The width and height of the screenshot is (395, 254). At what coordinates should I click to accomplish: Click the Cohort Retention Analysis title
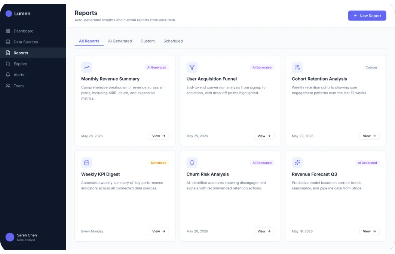[x=319, y=79]
